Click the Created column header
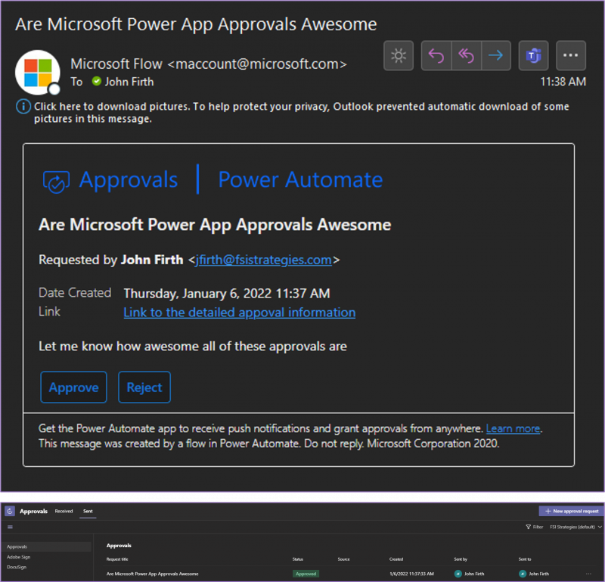 [x=396, y=559]
